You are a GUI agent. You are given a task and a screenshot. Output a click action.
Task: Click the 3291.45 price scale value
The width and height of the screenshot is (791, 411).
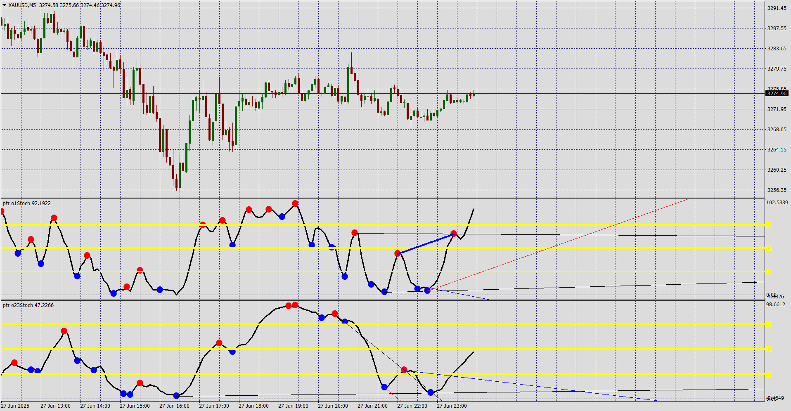pyautogui.click(x=777, y=8)
